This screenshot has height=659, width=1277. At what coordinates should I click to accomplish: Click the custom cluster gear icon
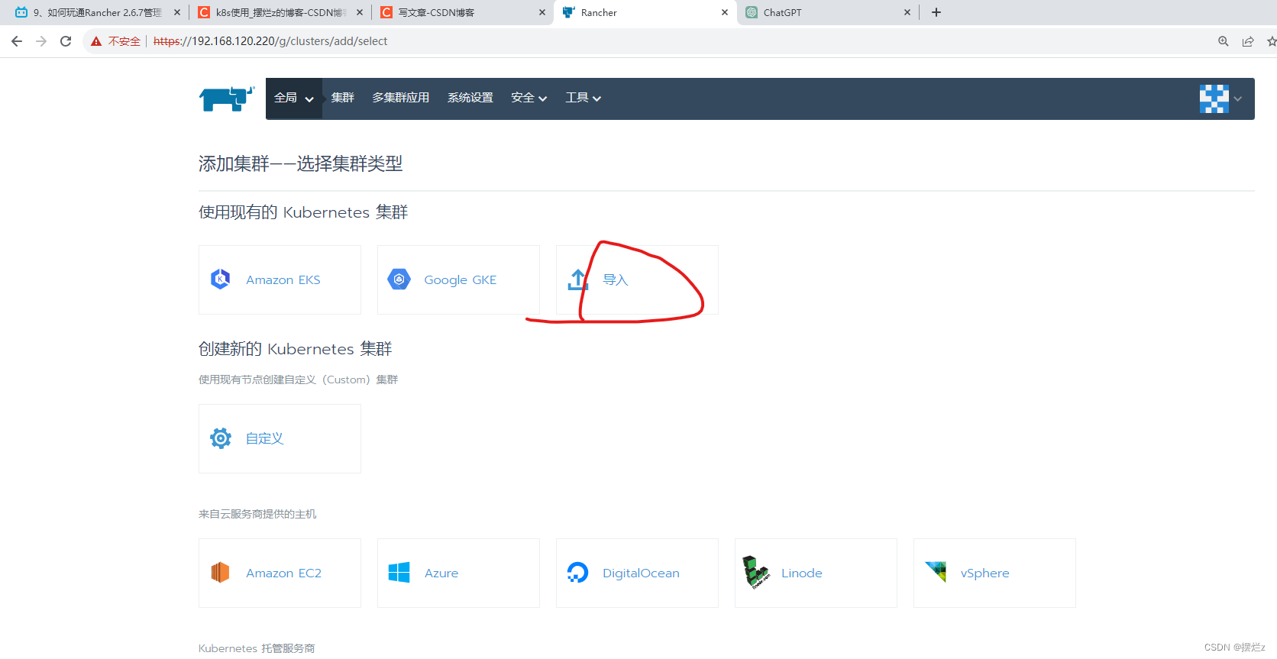pos(221,438)
